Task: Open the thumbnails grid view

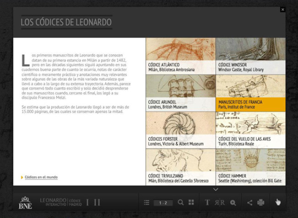Action: [x=191, y=202]
